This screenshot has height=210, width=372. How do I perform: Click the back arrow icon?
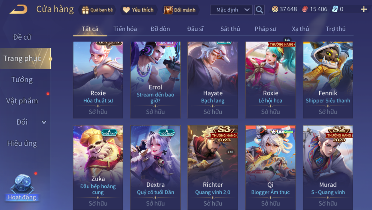pos(19,9)
